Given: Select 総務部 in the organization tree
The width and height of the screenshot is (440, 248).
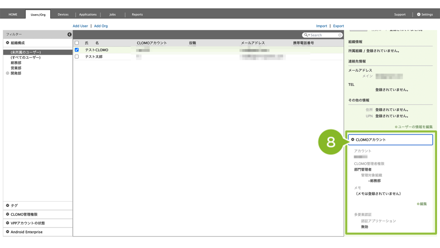Looking at the screenshot, I should pyautogui.click(x=16, y=63).
